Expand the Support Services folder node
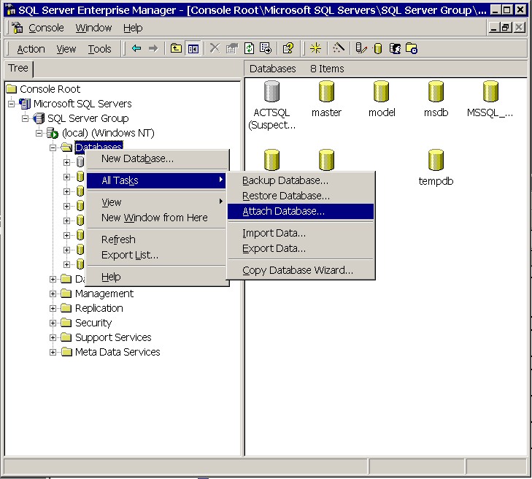This screenshot has width=532, height=479. pyautogui.click(x=53, y=337)
